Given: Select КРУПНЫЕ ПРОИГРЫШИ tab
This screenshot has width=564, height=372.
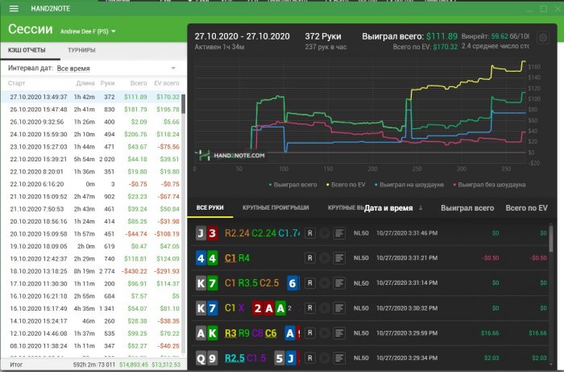Looking at the screenshot, I should pos(276,207).
